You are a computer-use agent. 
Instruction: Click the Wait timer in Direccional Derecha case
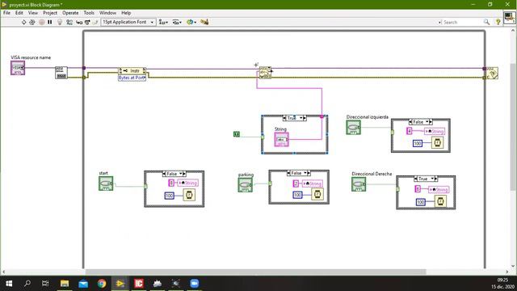pyautogui.click(x=440, y=201)
